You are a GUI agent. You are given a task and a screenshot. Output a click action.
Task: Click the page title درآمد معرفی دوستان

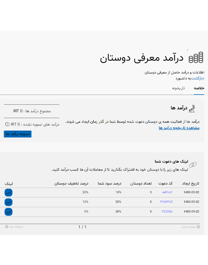(142, 58)
